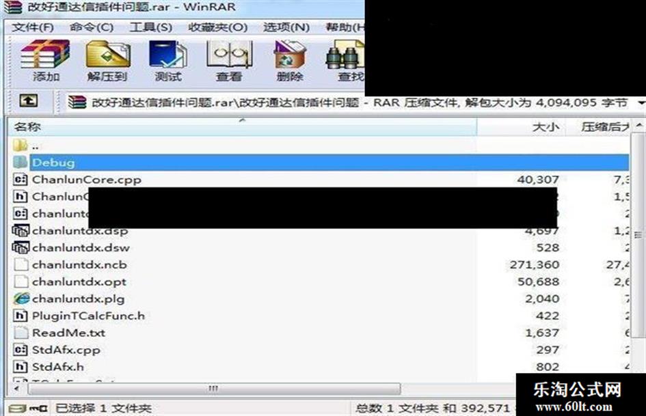646x416 pixels.
Task: Select ChanlunCore.cpp file name
Action: click(x=87, y=180)
